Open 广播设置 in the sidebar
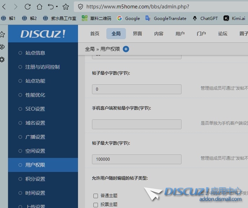The height and width of the screenshot is (208, 248). tap(43, 137)
